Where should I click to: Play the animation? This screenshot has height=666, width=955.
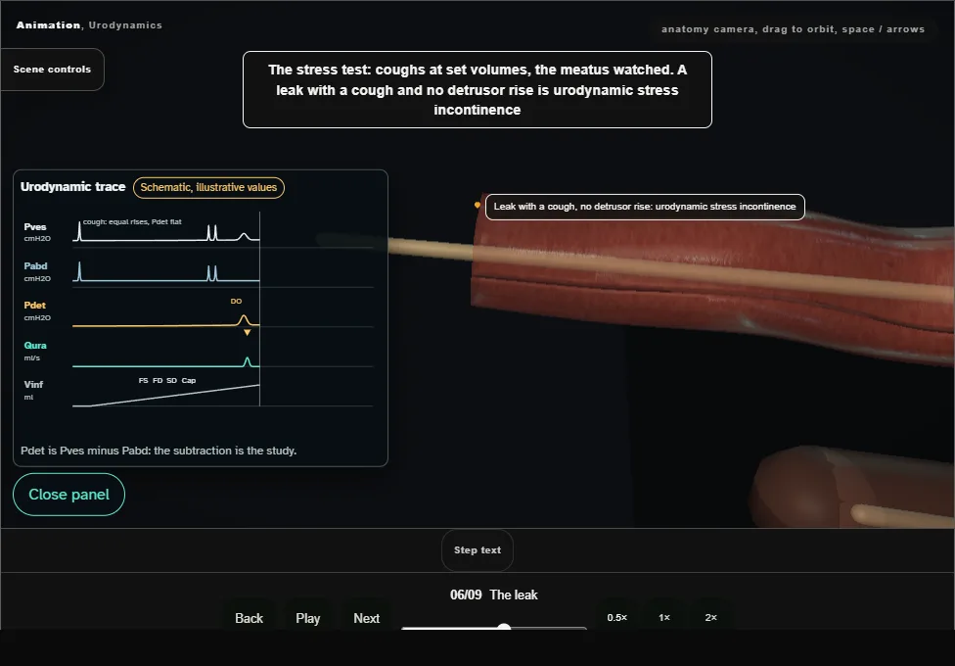[x=307, y=618]
